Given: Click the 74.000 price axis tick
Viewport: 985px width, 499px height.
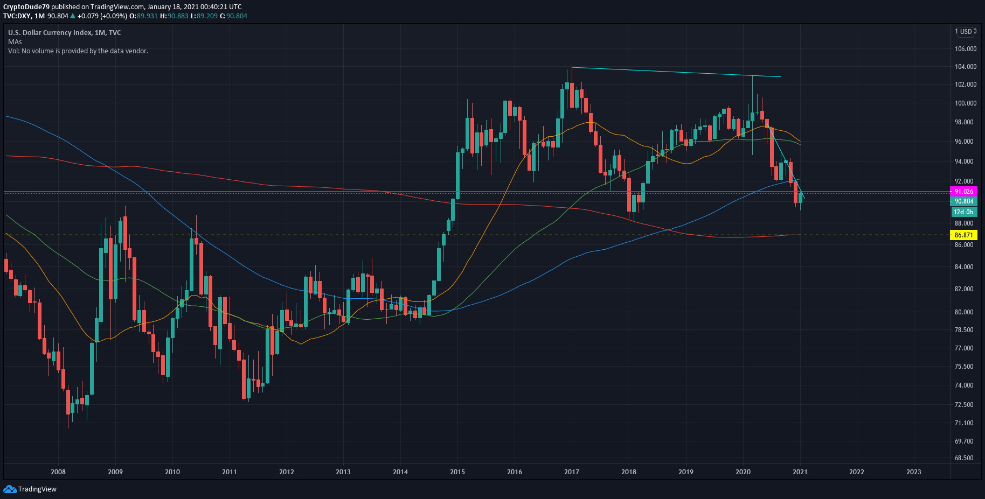Looking at the screenshot, I should 964,385.
